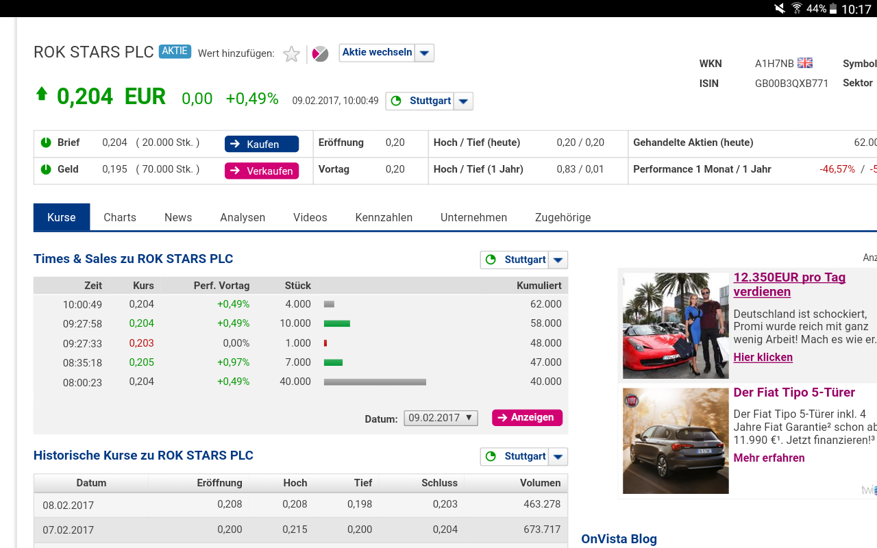Click the Perf. Vortag column header
This screenshot has width=877, height=548.
[x=221, y=286]
